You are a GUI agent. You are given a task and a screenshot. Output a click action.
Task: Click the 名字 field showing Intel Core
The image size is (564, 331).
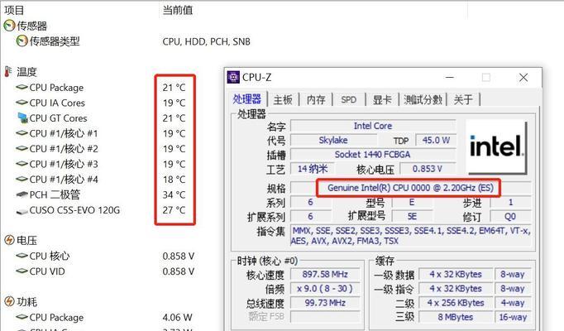(373, 126)
